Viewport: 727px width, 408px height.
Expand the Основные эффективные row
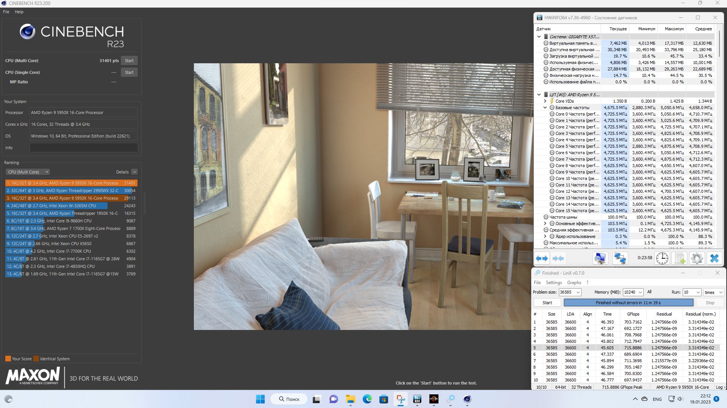(545, 224)
